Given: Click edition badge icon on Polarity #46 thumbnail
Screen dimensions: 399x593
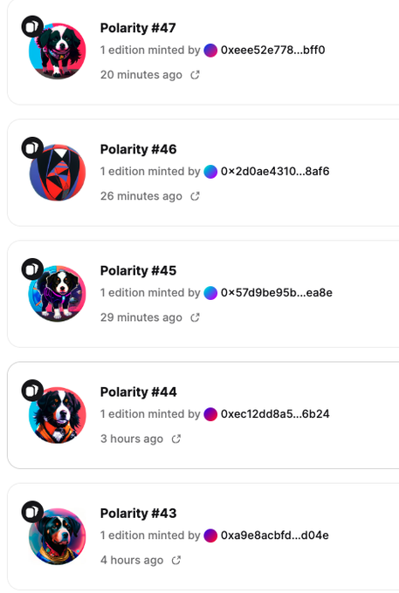Looking at the screenshot, I should click(32, 148).
